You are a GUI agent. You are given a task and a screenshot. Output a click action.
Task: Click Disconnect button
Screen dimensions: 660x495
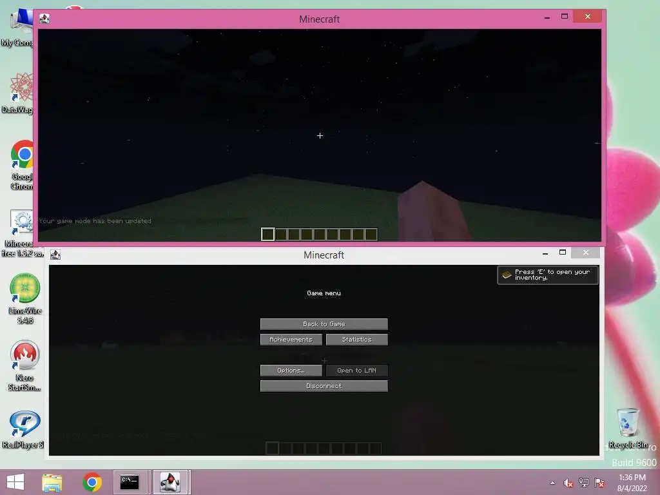point(324,385)
